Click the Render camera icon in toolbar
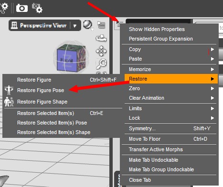This screenshot has width=223, height=187. [22, 8]
